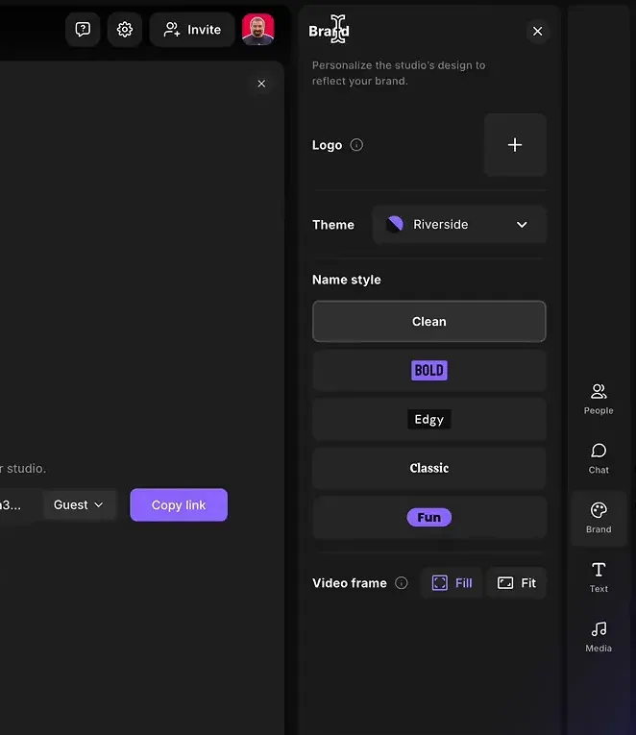Screen dimensions: 636x735
Task: Open the People sidebar panel
Action: point(599,400)
